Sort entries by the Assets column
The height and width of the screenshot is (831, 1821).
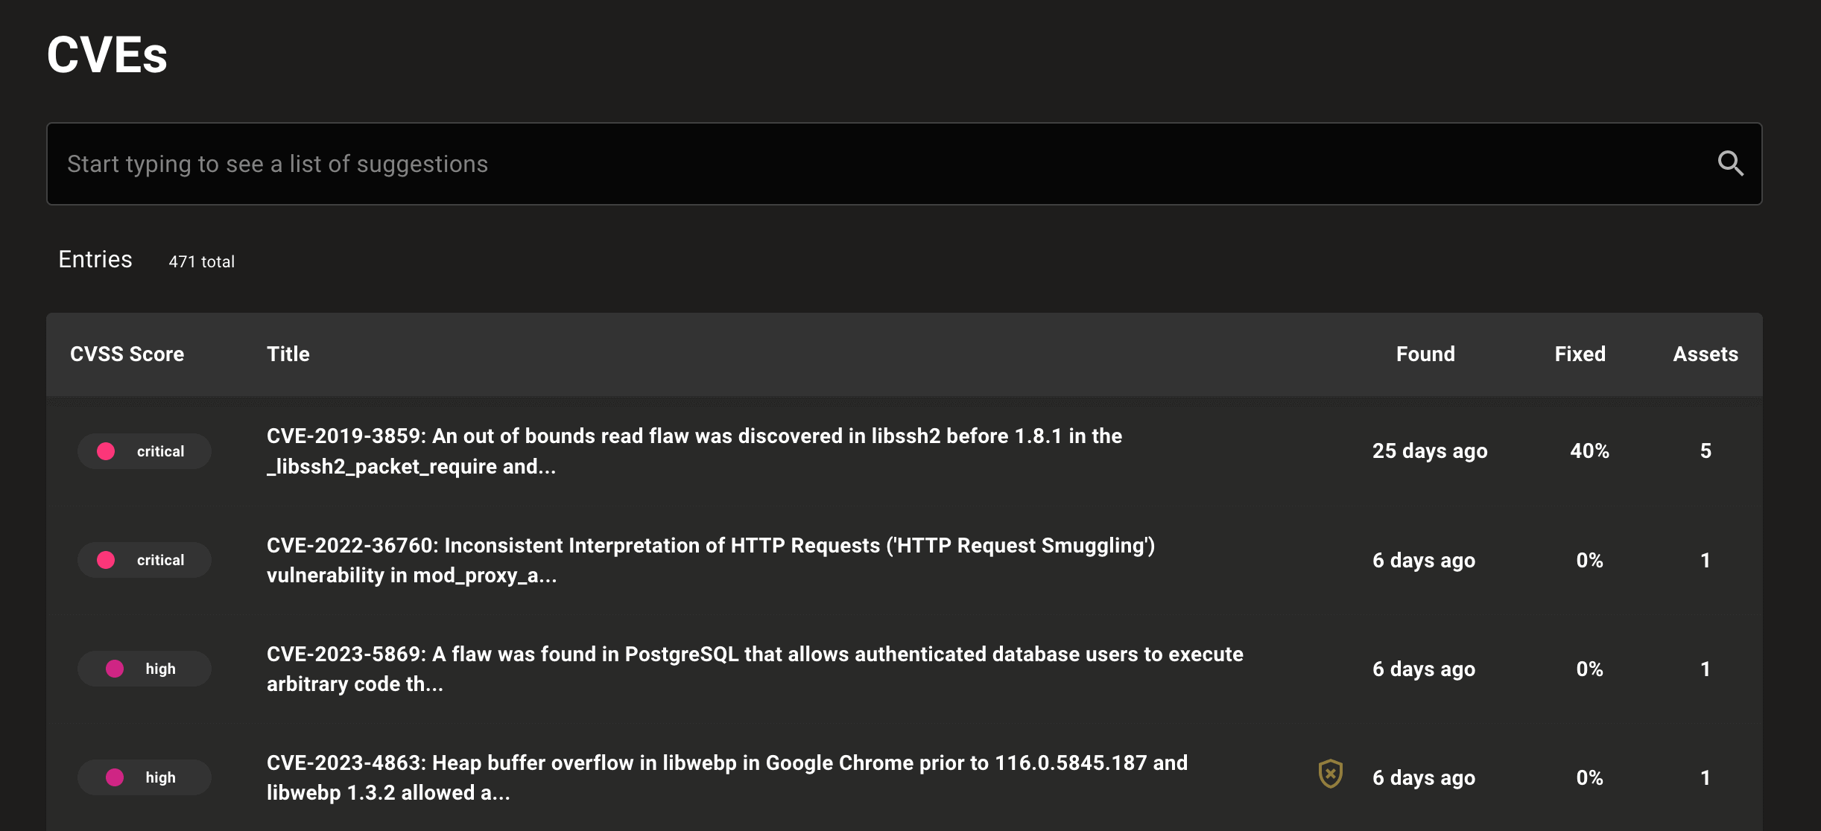(x=1705, y=354)
